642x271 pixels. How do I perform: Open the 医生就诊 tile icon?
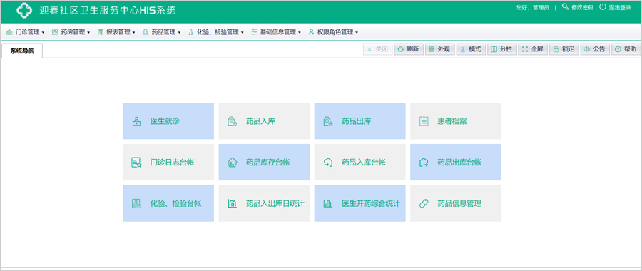tap(136, 121)
